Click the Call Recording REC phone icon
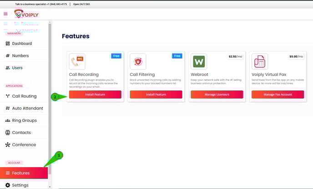Image resolution: width=313 pixels, height=189 pixels. click(x=77, y=61)
